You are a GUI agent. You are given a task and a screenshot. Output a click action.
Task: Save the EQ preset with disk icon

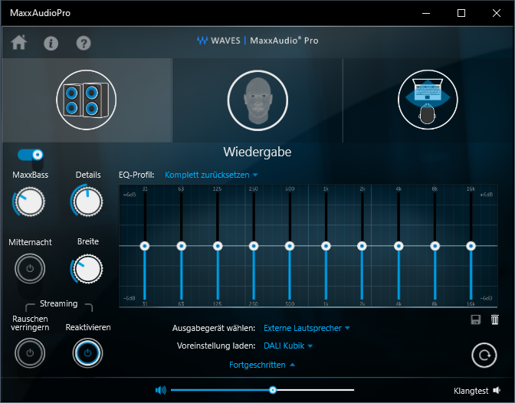point(476,319)
